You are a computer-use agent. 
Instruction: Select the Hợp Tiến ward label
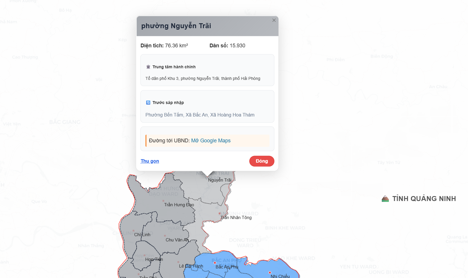pyautogui.click(x=154, y=259)
